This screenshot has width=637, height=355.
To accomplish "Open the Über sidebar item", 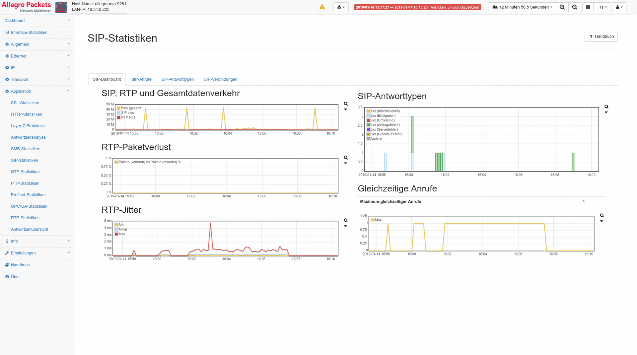I will [x=37, y=277].
